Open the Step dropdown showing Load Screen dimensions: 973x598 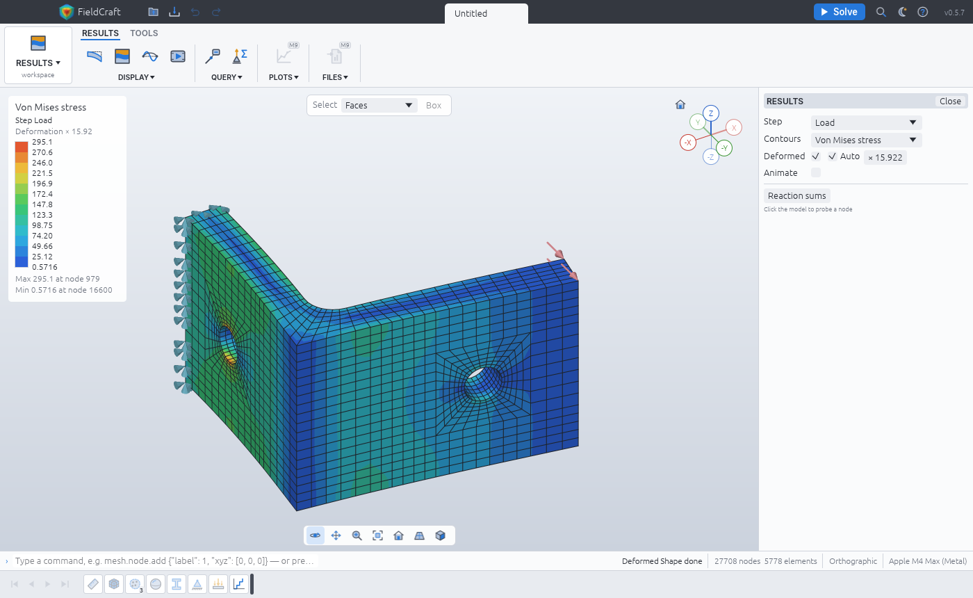pos(866,122)
